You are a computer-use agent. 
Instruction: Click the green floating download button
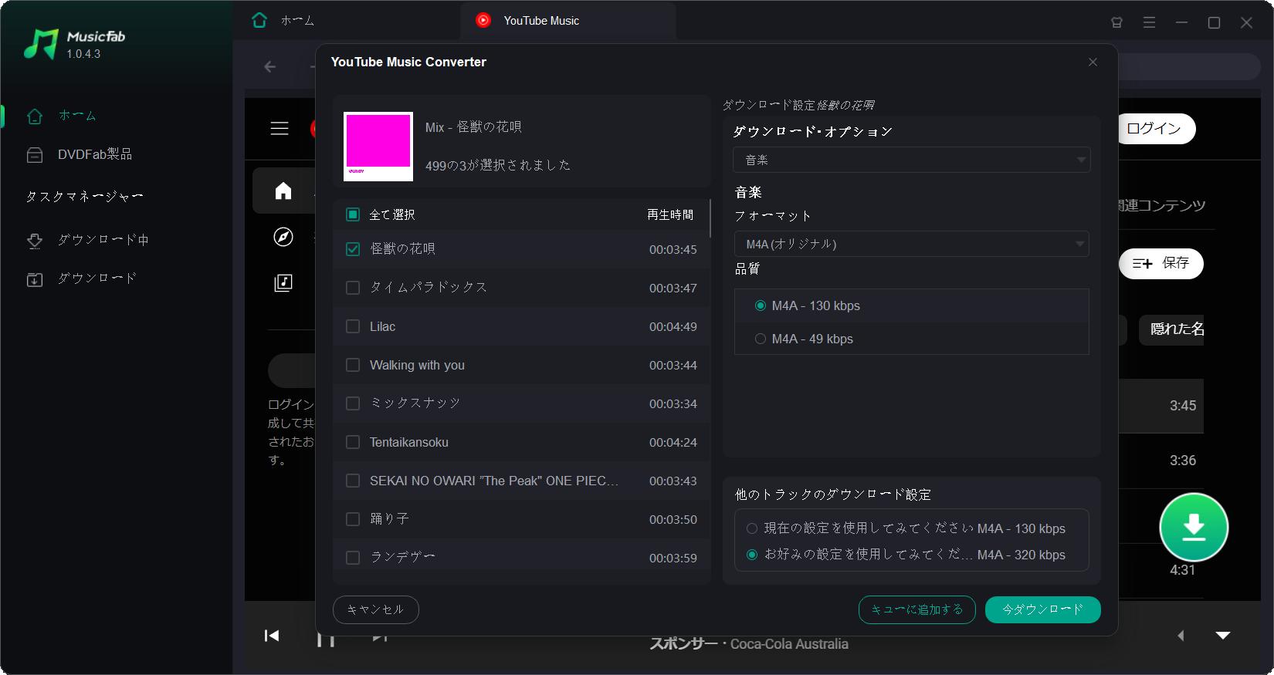click(x=1193, y=527)
